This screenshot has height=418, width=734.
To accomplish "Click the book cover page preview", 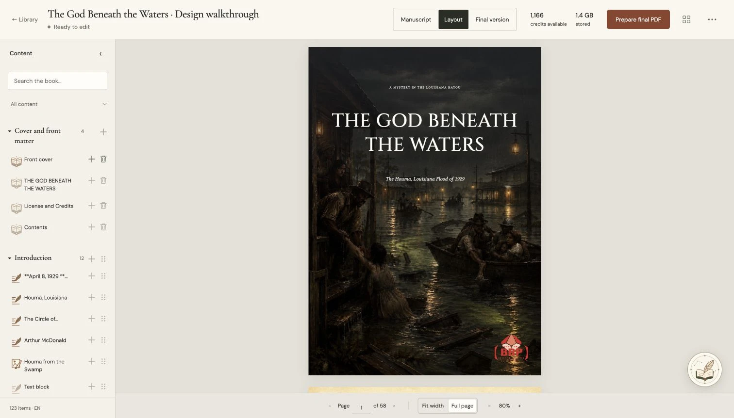I will pos(425,211).
